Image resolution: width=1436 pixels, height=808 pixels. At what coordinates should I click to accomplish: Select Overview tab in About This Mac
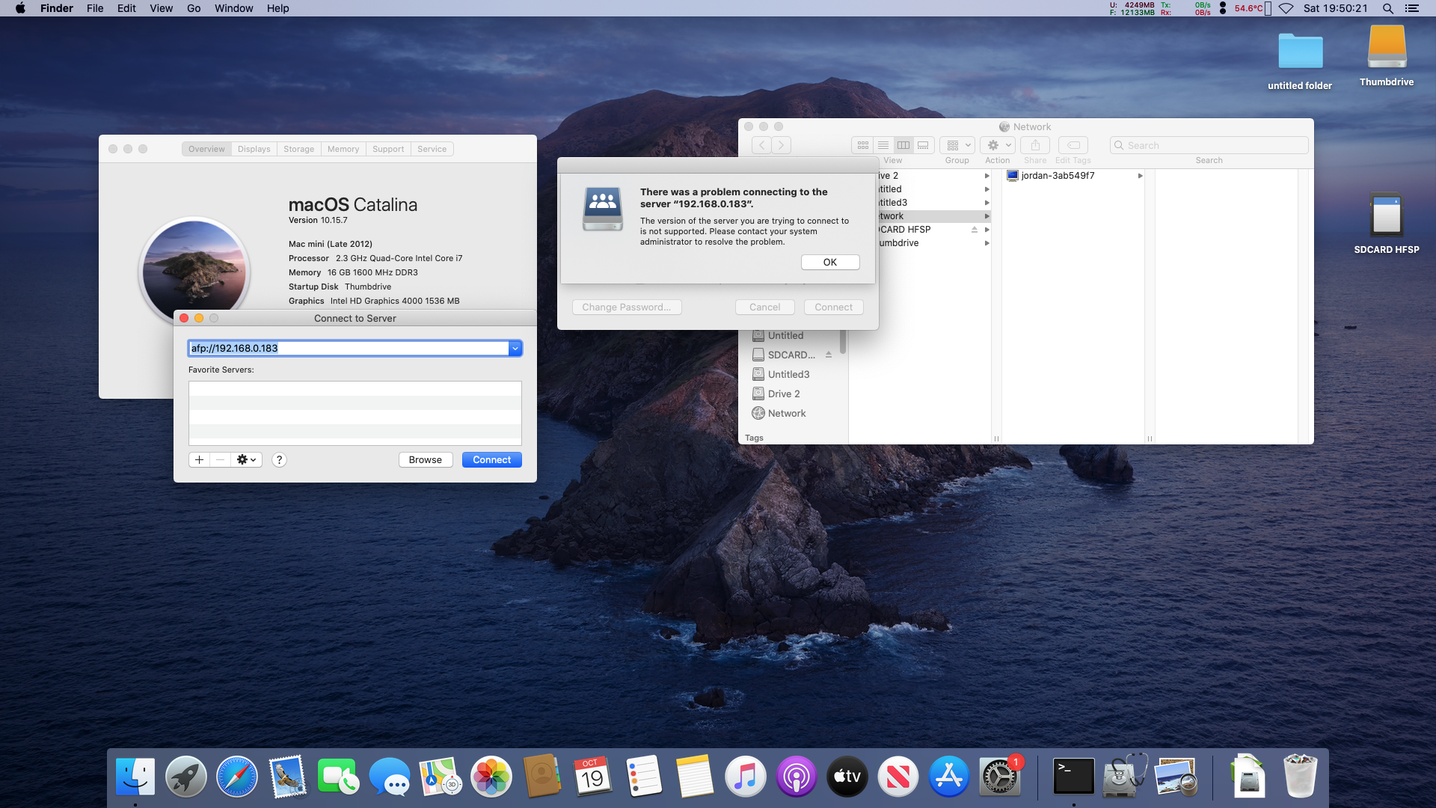(x=206, y=149)
